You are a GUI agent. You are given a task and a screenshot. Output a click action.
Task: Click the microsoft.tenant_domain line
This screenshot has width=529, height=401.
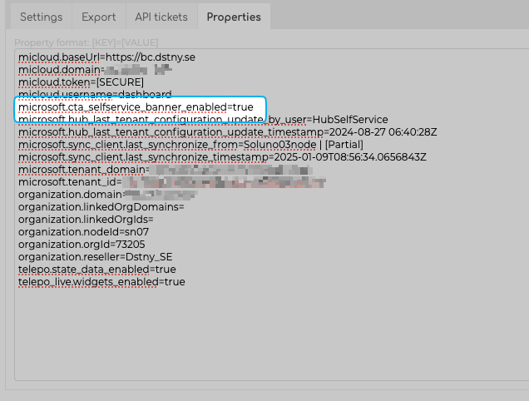click(x=166, y=170)
